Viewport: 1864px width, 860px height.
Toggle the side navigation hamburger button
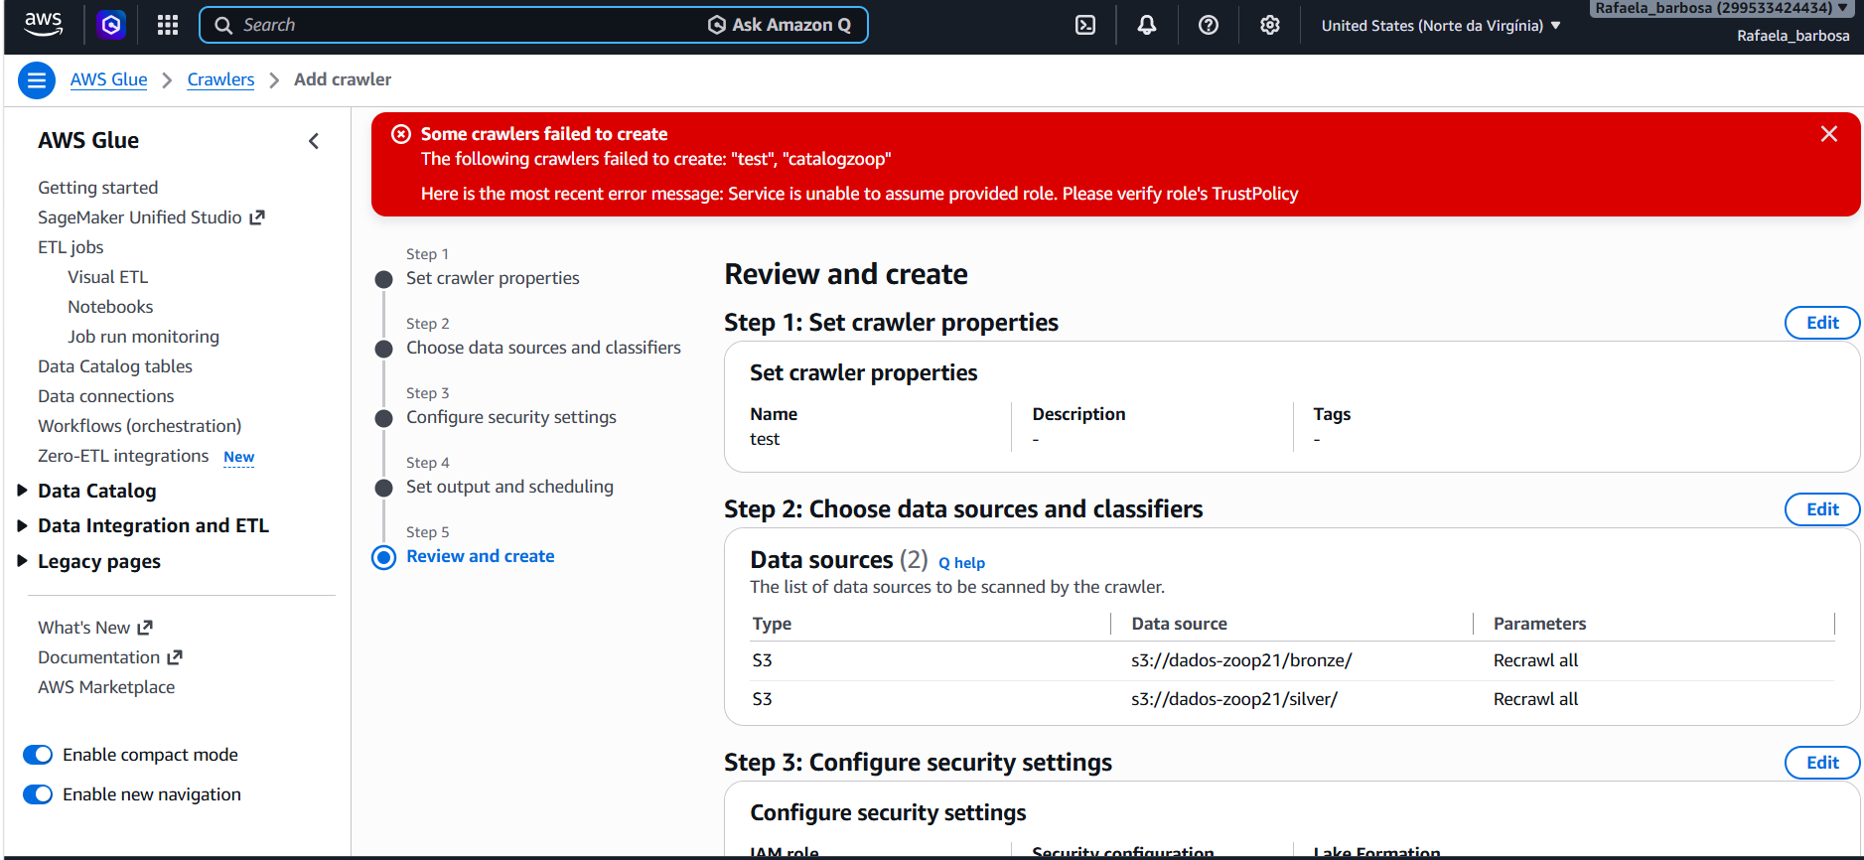pyautogui.click(x=37, y=80)
